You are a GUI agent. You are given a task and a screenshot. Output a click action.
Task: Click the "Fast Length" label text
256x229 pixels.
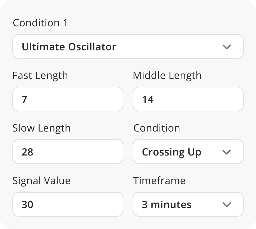click(40, 76)
